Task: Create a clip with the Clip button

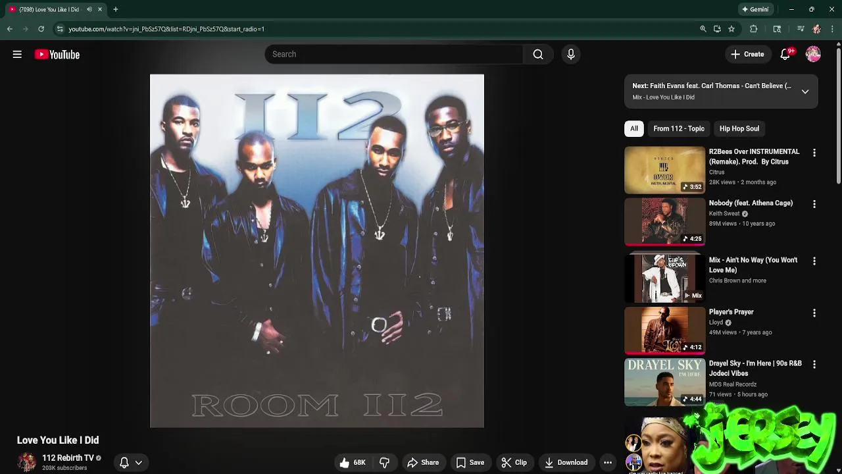Action: click(514, 462)
